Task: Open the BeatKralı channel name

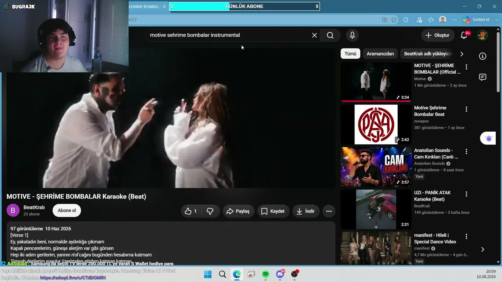Action: (34, 207)
